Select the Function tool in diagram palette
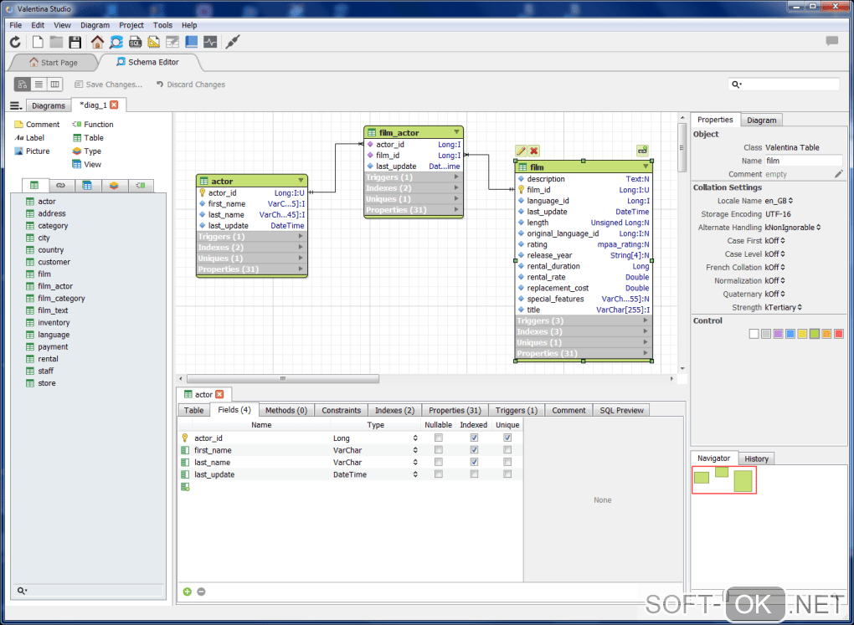This screenshot has width=854, height=625. [x=92, y=125]
